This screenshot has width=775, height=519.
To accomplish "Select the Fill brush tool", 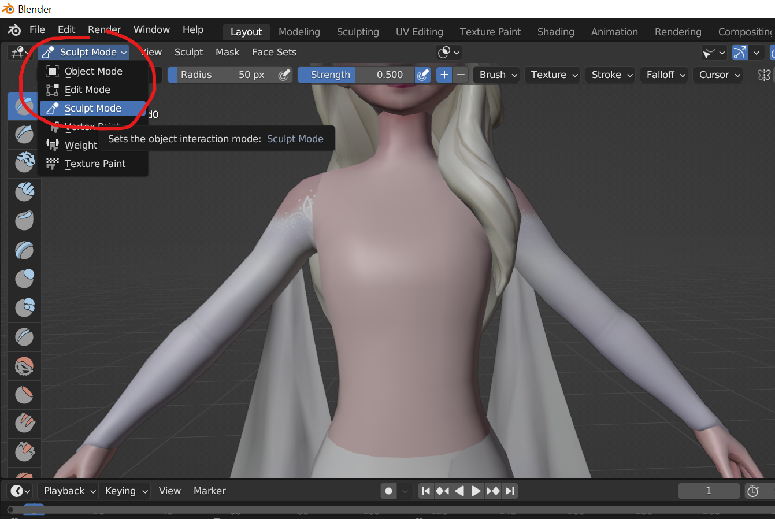I will pos(24,424).
